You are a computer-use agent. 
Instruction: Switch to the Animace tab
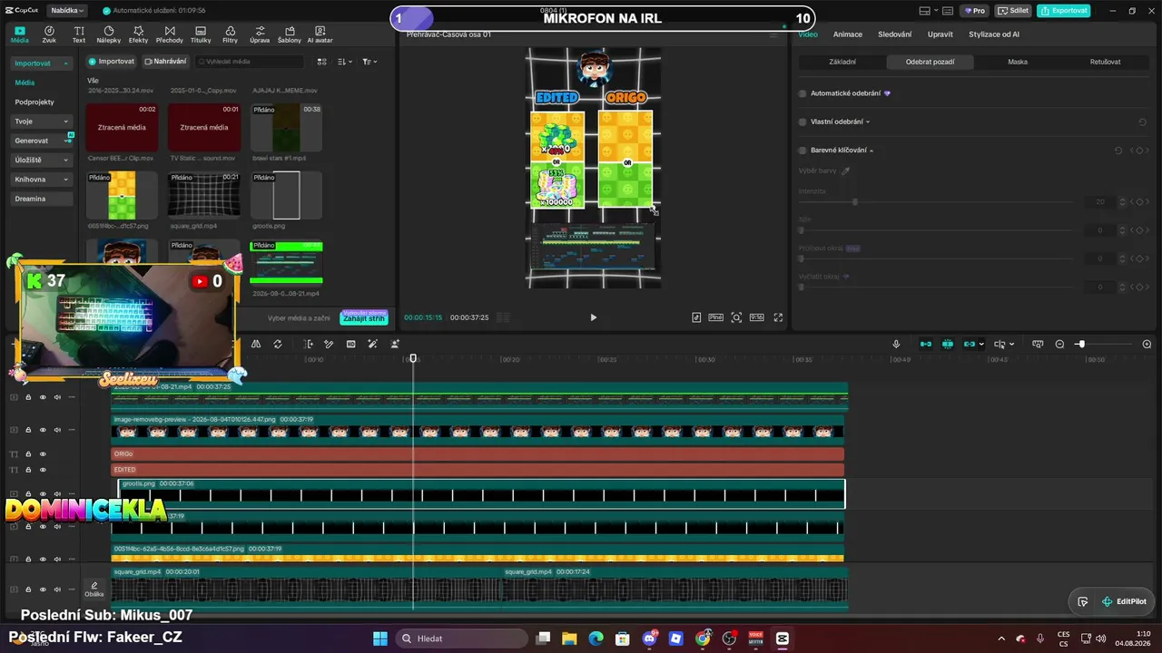(x=848, y=34)
